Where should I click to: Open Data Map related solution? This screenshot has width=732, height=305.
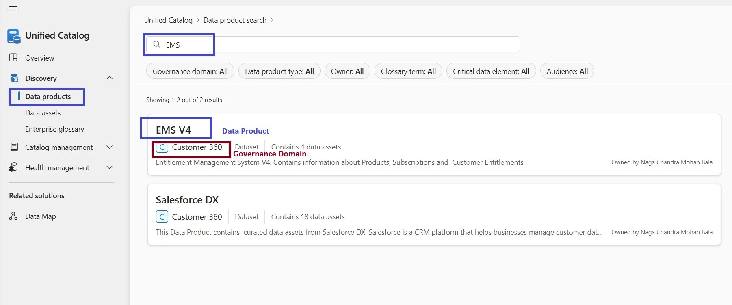[40, 216]
